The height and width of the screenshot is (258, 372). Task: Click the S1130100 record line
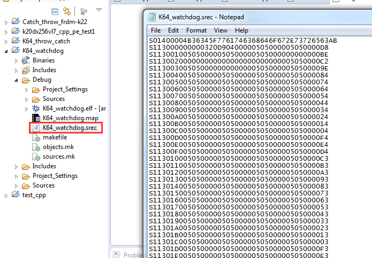point(238,158)
